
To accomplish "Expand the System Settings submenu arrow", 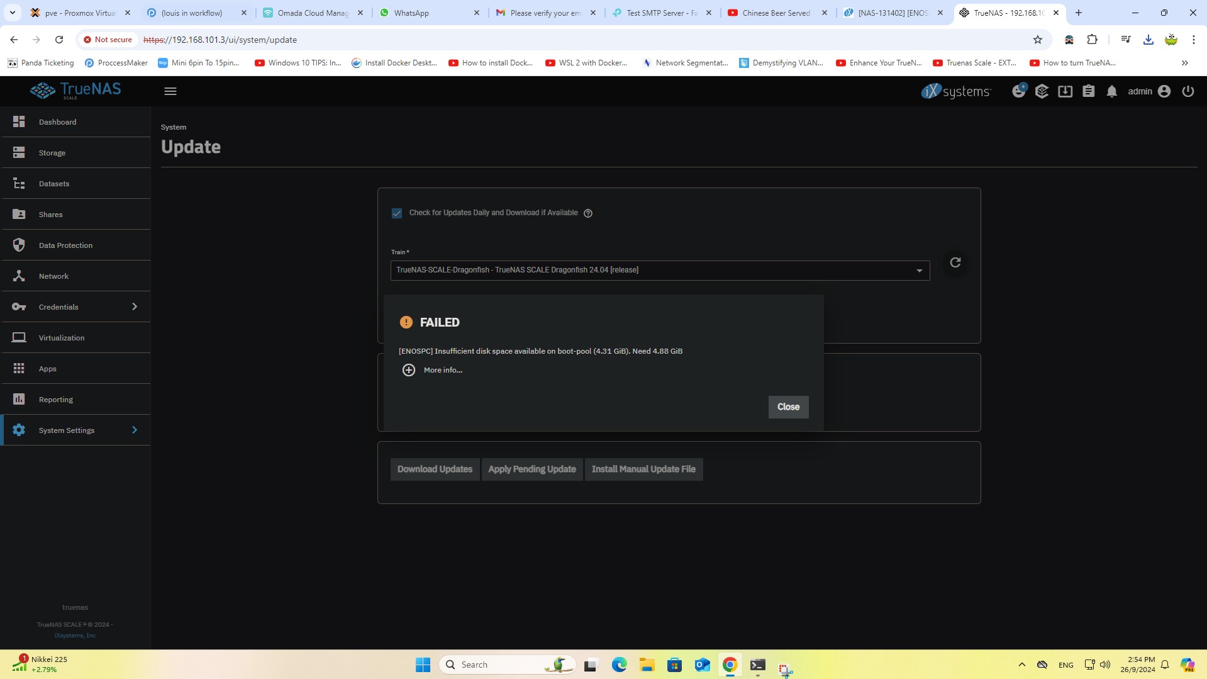I will pyautogui.click(x=134, y=430).
